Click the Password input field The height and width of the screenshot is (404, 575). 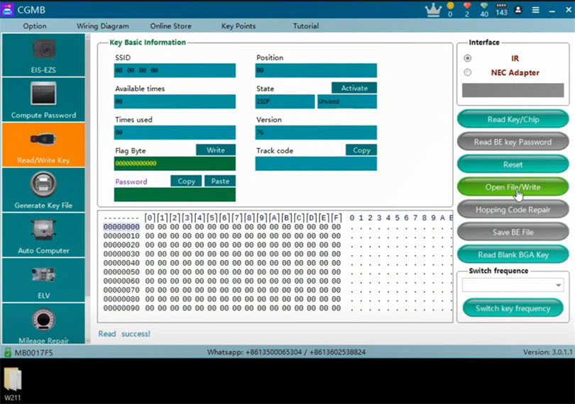coord(175,194)
